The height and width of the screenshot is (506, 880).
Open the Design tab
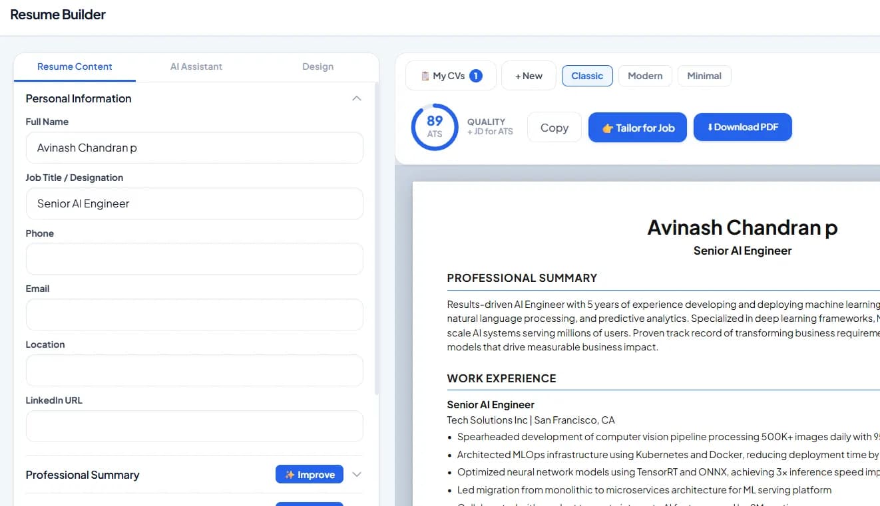click(x=318, y=66)
